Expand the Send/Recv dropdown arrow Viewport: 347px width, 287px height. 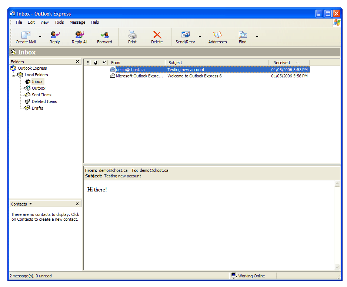pos(200,37)
